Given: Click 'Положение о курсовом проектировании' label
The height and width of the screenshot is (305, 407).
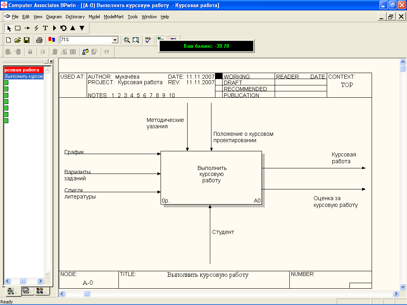Looking at the screenshot, I should click(243, 137).
